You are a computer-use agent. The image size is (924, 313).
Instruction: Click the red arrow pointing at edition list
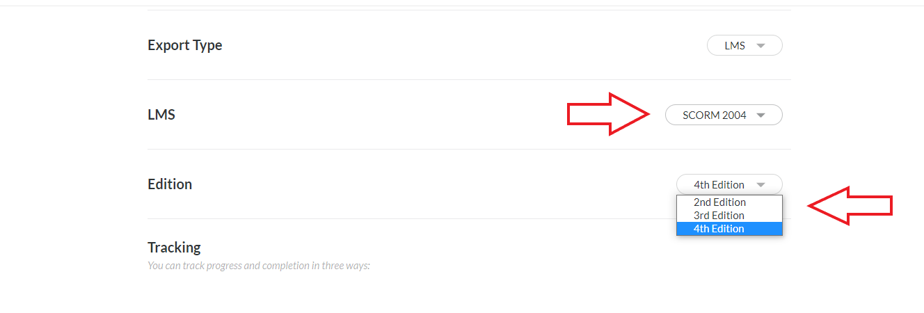[850, 205]
